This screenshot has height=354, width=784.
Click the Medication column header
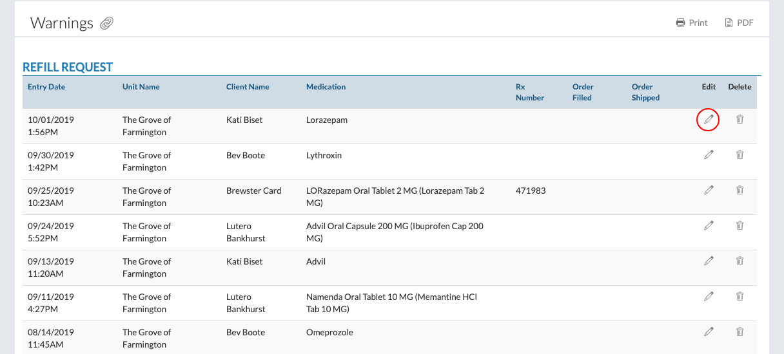pos(326,87)
